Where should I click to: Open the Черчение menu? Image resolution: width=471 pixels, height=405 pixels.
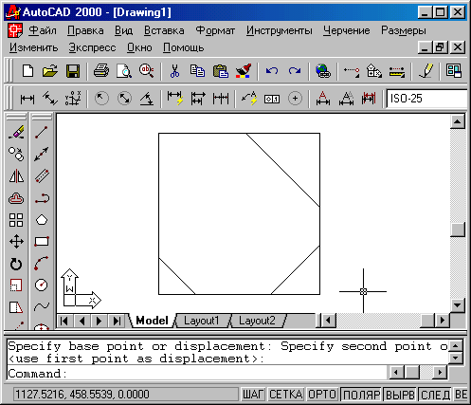tap(347, 30)
